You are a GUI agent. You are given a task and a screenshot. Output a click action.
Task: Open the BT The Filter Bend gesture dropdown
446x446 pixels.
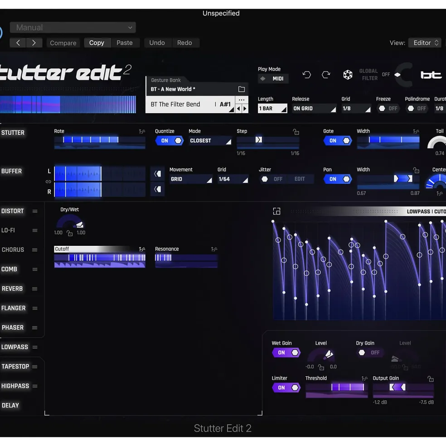190,105
